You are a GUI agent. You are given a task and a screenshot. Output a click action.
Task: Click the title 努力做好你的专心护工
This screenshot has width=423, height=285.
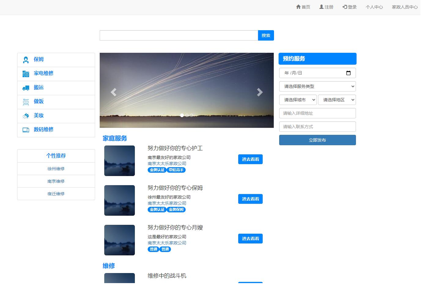176,149
